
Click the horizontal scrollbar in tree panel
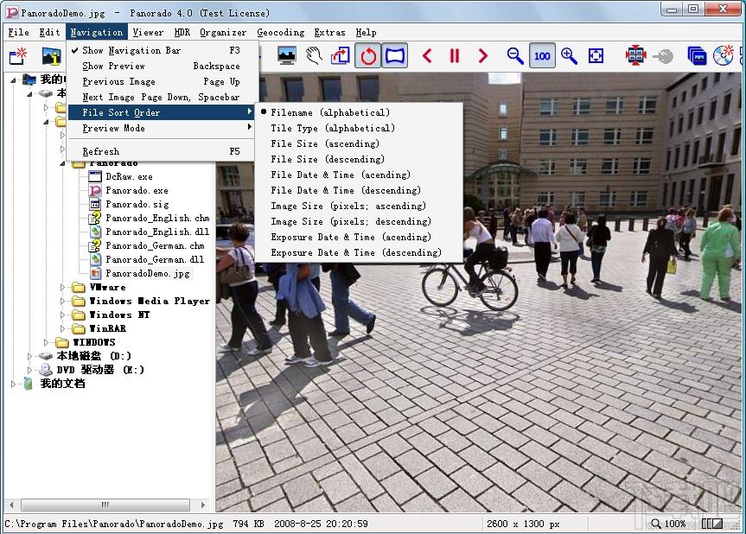(105, 505)
